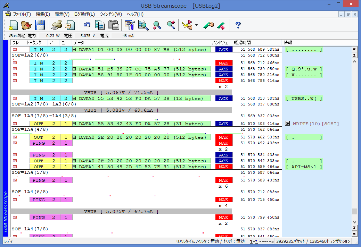This screenshot has width=361, height=247.
Task: Find next with the magnifier down-arrow icon
Action: pos(157,25)
